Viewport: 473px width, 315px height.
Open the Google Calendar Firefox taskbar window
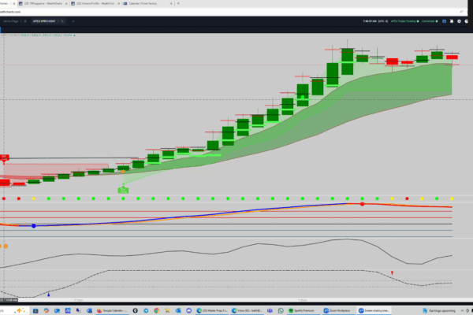[112, 310]
